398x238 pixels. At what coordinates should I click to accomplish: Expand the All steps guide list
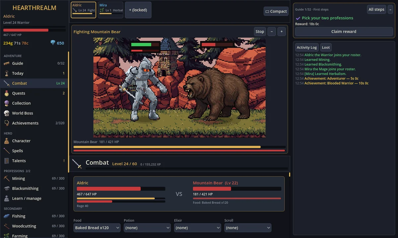(376, 9)
